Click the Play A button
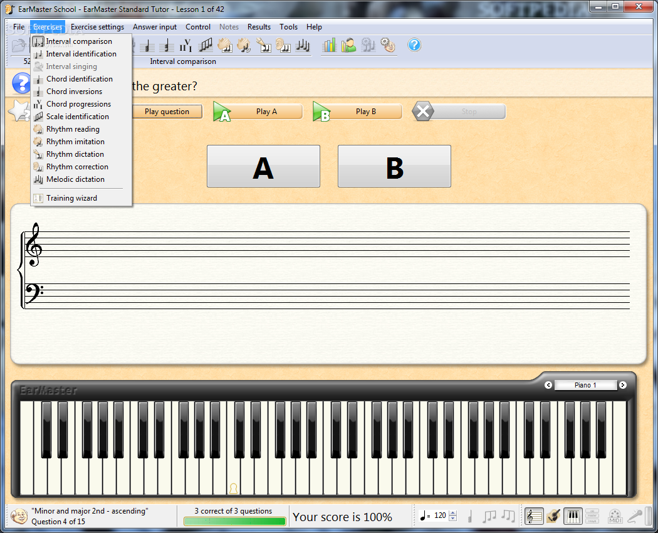The image size is (658, 533). [258, 112]
